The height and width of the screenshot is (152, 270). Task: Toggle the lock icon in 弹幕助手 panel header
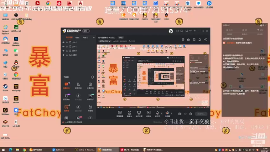click(x=261, y=25)
